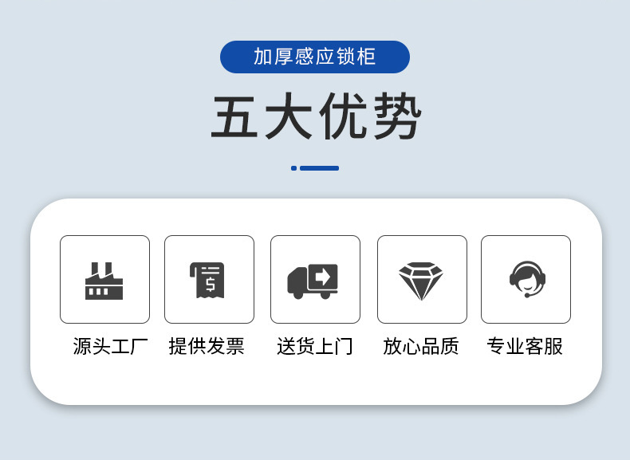Viewport: 630px width, 460px height.
Task: Click the invoice receipt icon
Action: point(207,280)
